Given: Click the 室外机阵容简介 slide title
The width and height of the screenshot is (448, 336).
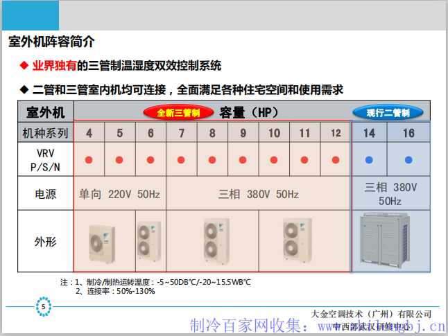Looking at the screenshot, I should tap(51, 42).
